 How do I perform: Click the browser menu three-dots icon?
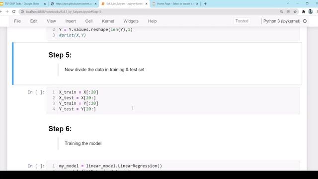tap(317, 12)
